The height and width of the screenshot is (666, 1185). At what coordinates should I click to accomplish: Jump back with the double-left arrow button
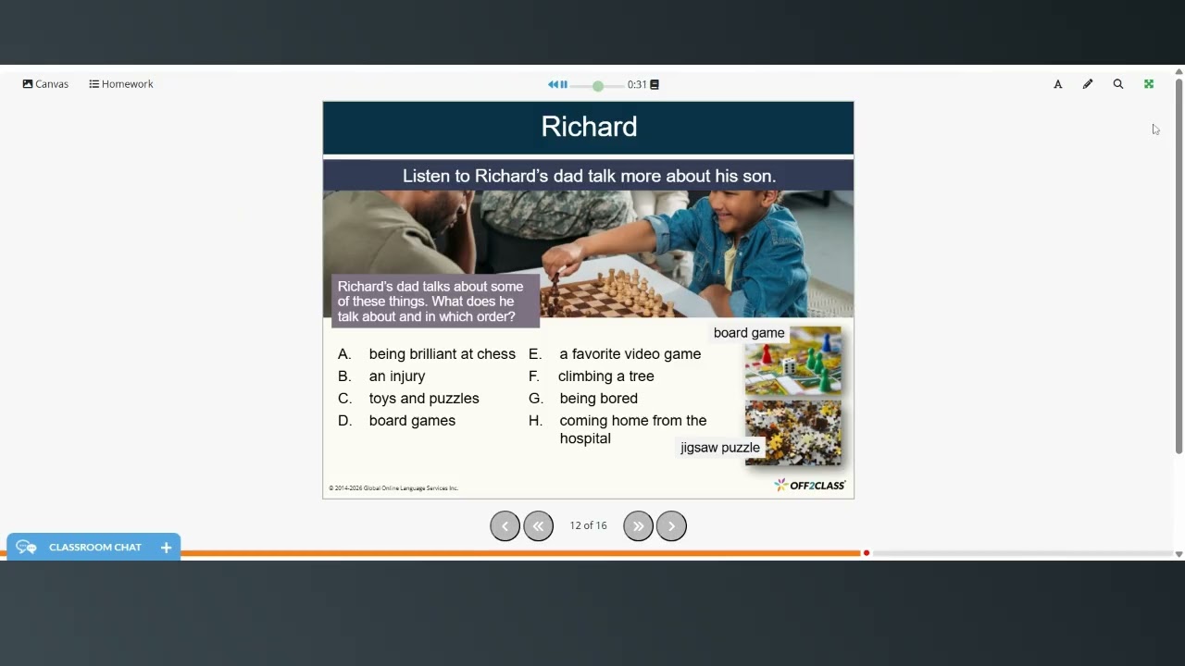pos(538,525)
